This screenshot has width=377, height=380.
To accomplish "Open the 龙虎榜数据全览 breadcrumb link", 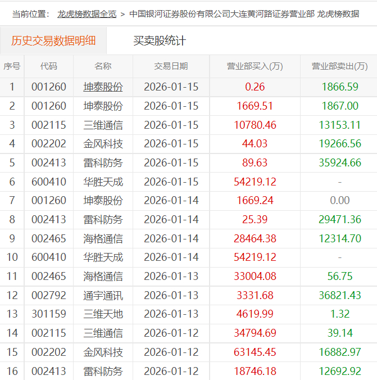I will [x=87, y=14].
